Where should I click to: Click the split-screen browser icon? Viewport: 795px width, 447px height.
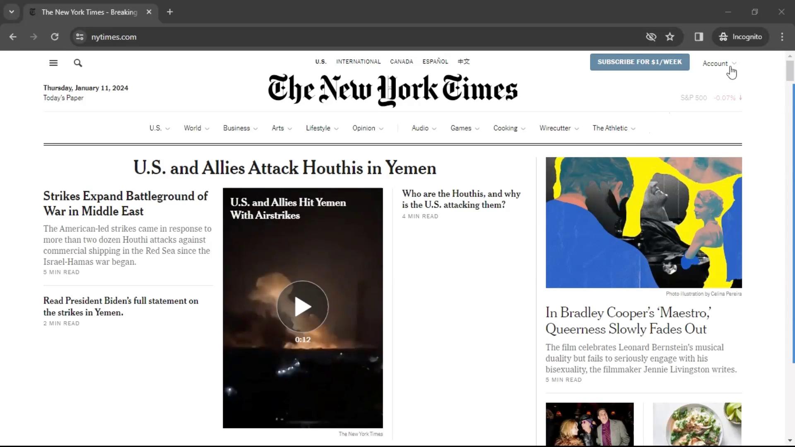(699, 36)
